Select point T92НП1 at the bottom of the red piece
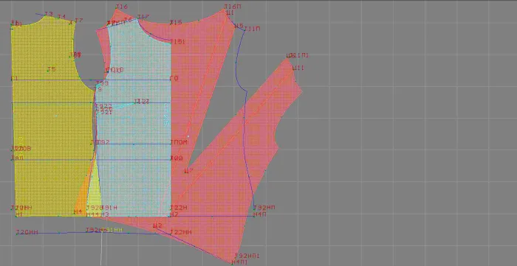The image size is (517, 266). click(247, 256)
